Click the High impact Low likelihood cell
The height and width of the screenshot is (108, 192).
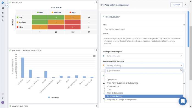[40, 27]
